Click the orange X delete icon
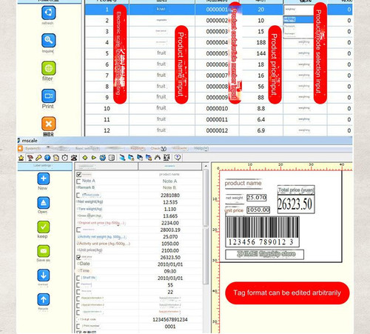This screenshot has height=334, width=370. click(x=48, y=124)
